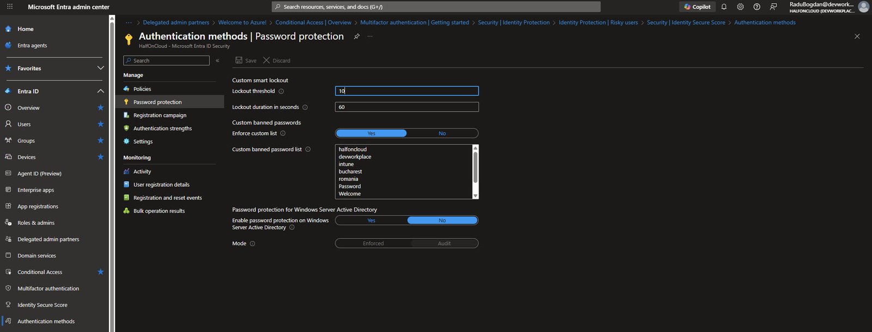Click Identity Secure Score breadcrumb link
This screenshot has width=872, height=332.
point(686,22)
